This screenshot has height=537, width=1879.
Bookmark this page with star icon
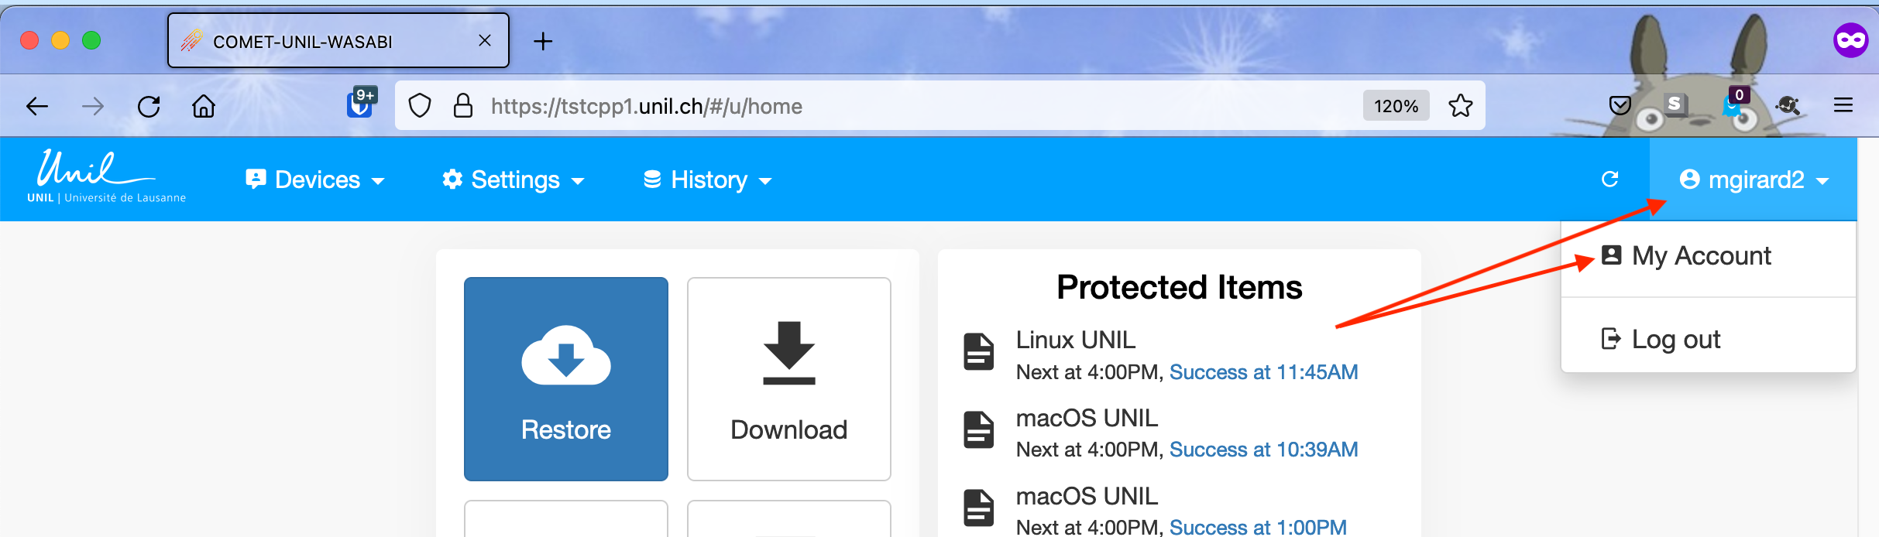pos(1460,106)
